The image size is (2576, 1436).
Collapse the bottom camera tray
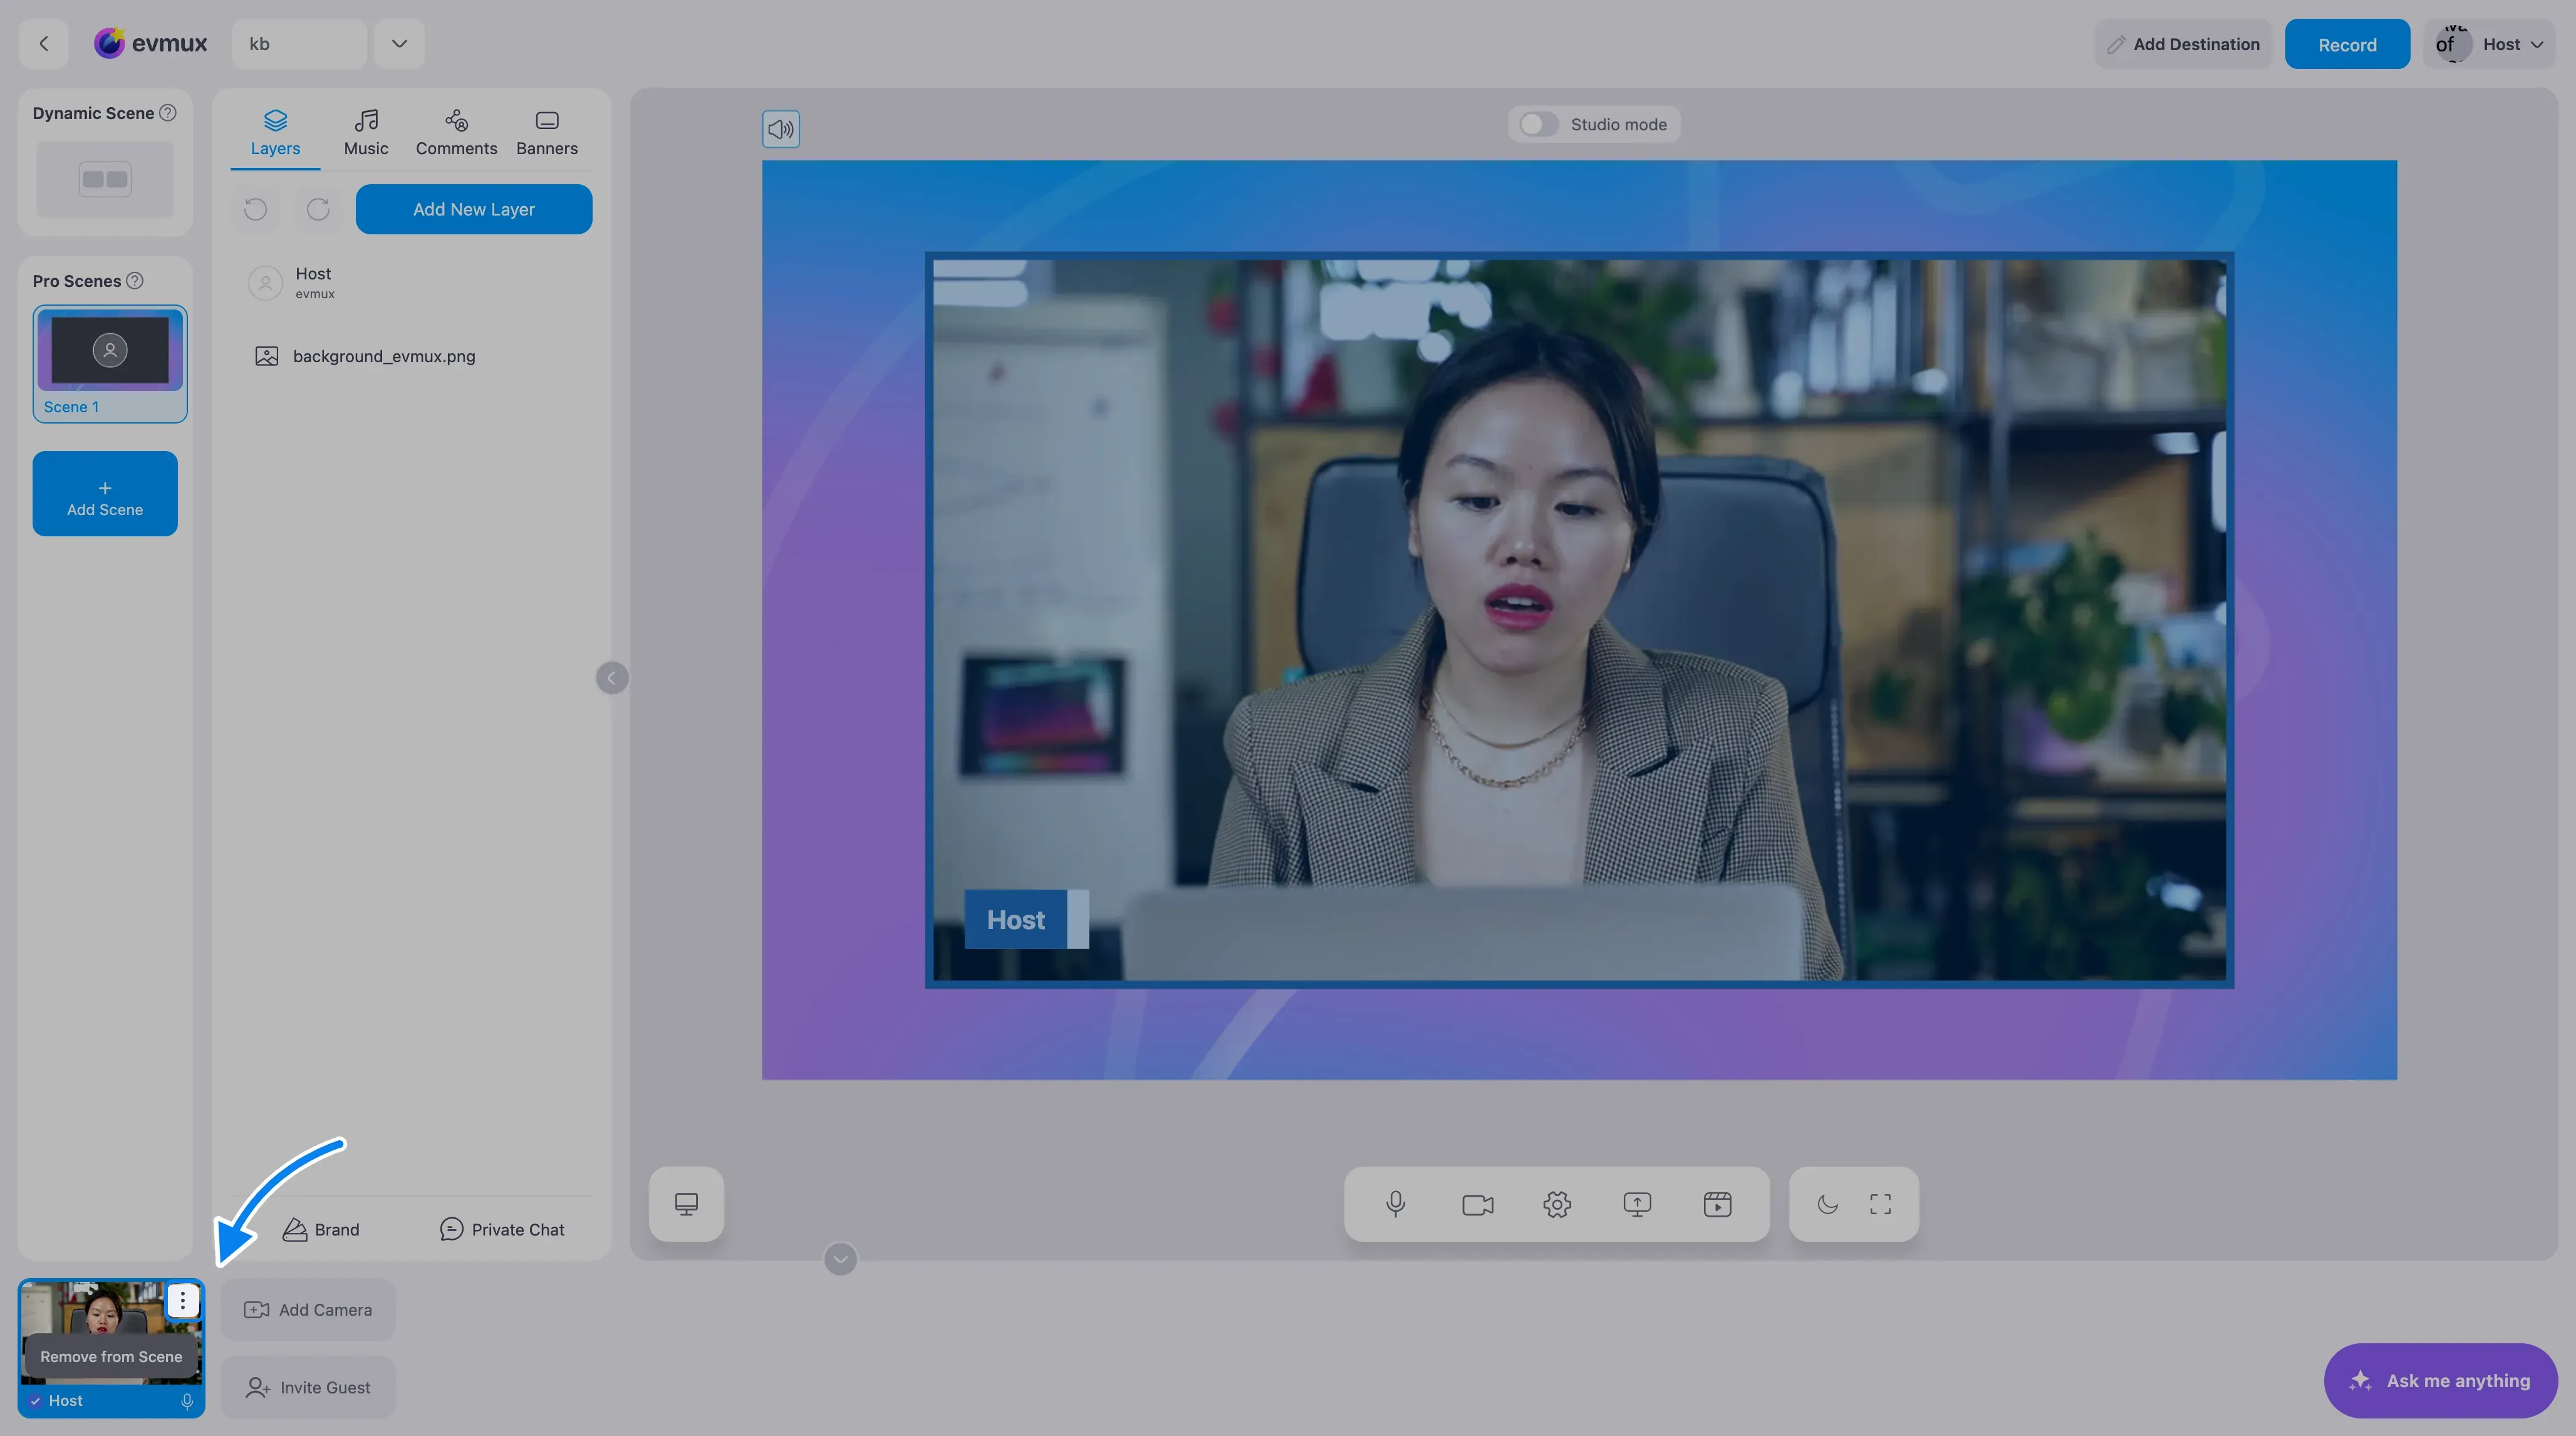coord(840,1259)
